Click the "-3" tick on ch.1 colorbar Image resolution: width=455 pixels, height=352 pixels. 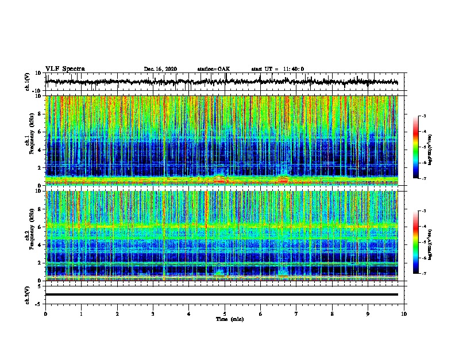tap(423, 116)
